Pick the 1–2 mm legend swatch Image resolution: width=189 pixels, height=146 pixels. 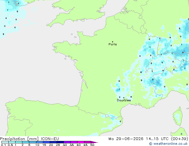tap(19, 142)
